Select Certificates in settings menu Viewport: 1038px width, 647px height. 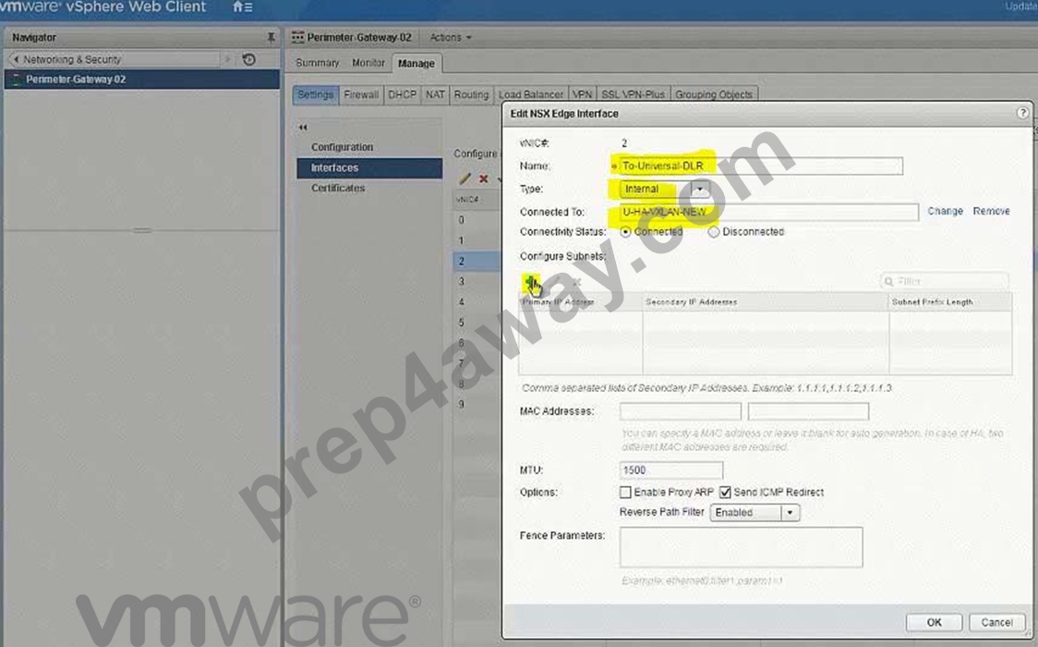click(369, 188)
